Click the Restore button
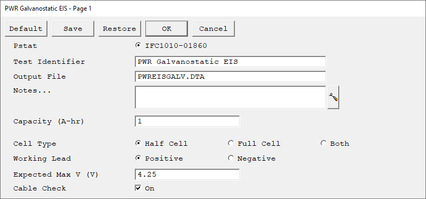426x199 pixels. coord(119,29)
